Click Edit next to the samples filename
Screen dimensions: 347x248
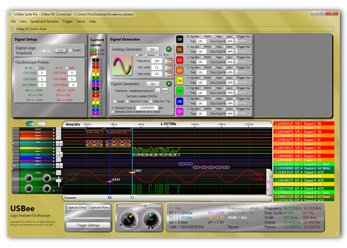(165, 90)
